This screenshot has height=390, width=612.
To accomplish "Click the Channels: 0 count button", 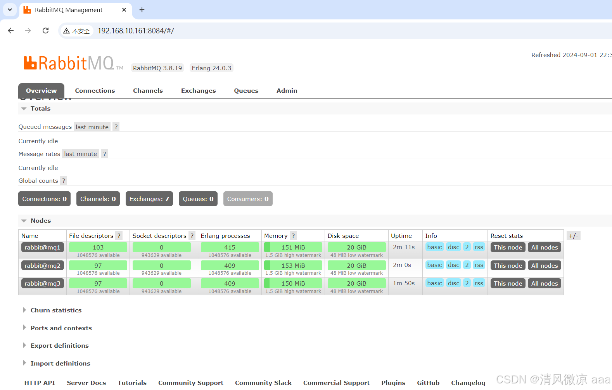I will point(98,199).
